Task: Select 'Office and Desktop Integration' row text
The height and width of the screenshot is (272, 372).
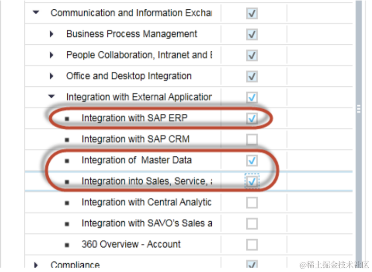Action: [129, 76]
